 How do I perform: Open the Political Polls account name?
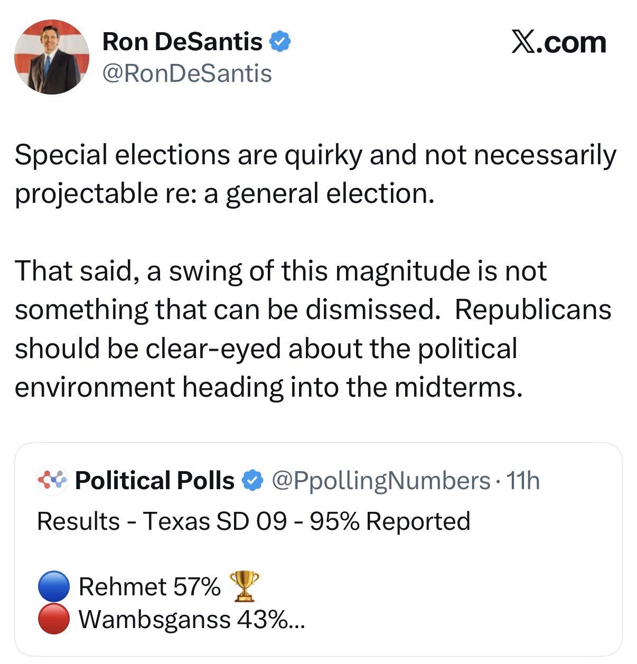154,481
